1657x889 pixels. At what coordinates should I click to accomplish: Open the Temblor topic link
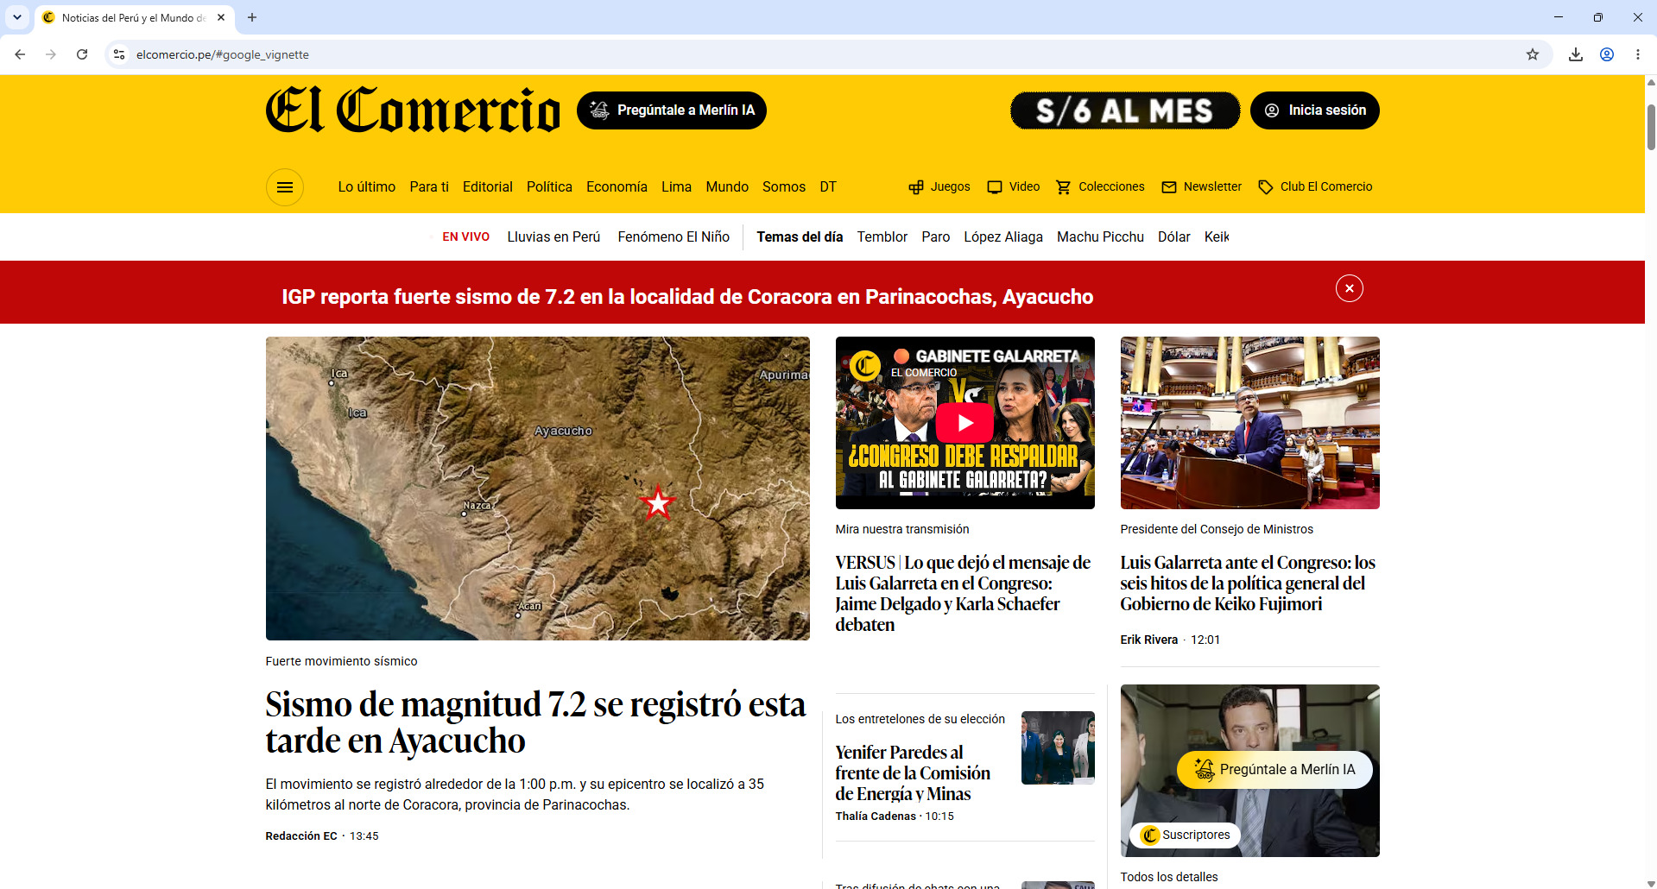(882, 237)
